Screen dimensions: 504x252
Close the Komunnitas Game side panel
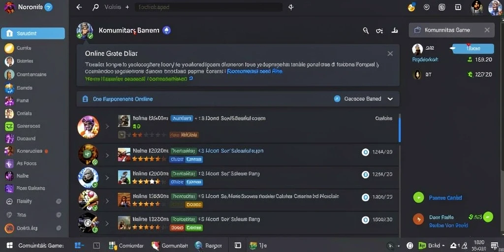click(487, 30)
